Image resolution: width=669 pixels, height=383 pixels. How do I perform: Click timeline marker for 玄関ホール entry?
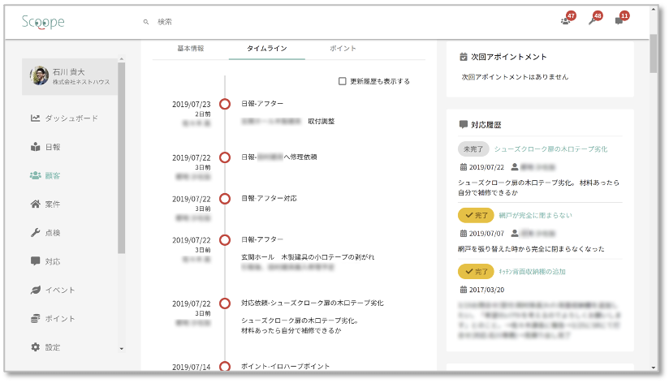225,240
